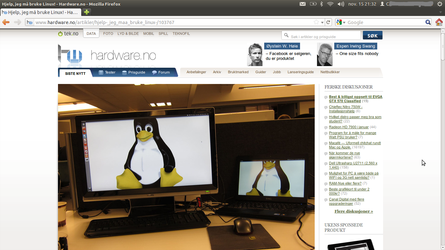445x250 pixels.
Task: Bookmark this page with the star icon
Action: pos(316,22)
